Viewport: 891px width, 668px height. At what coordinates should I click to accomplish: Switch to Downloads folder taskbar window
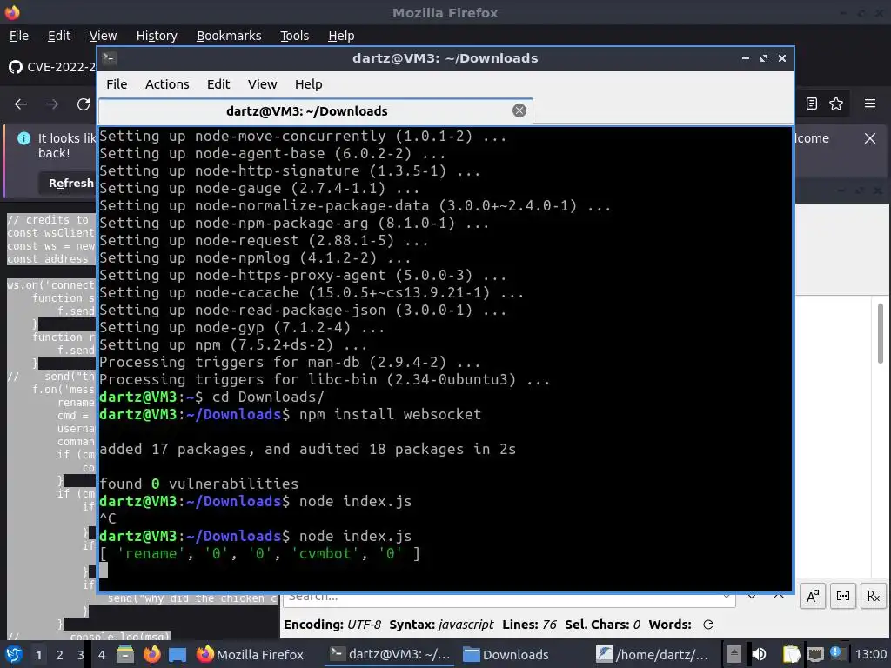point(506,654)
